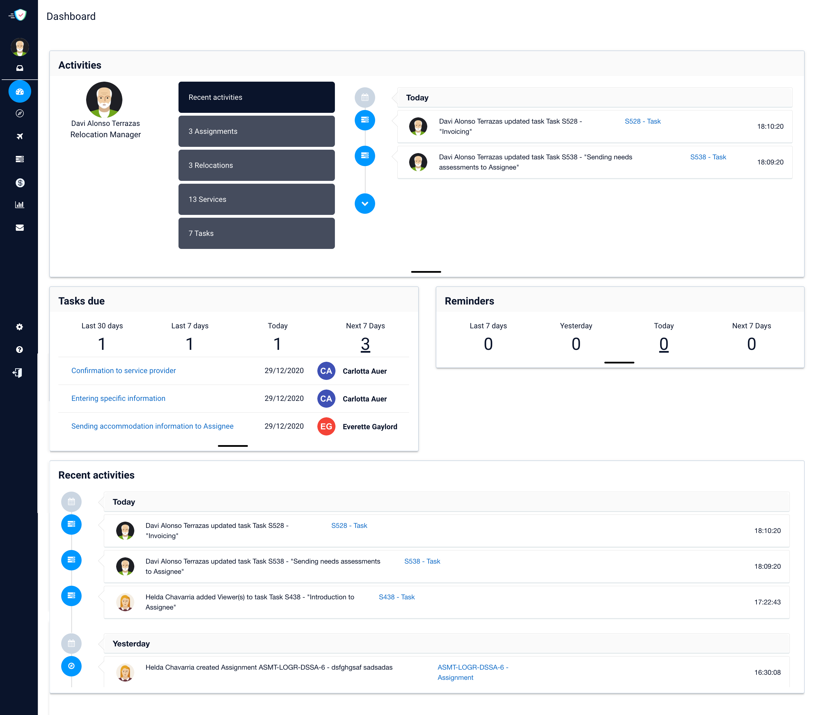Screen dimensions: 816x715
Task: Expand Tasks due list via bottom handle
Action: pyautogui.click(x=233, y=446)
